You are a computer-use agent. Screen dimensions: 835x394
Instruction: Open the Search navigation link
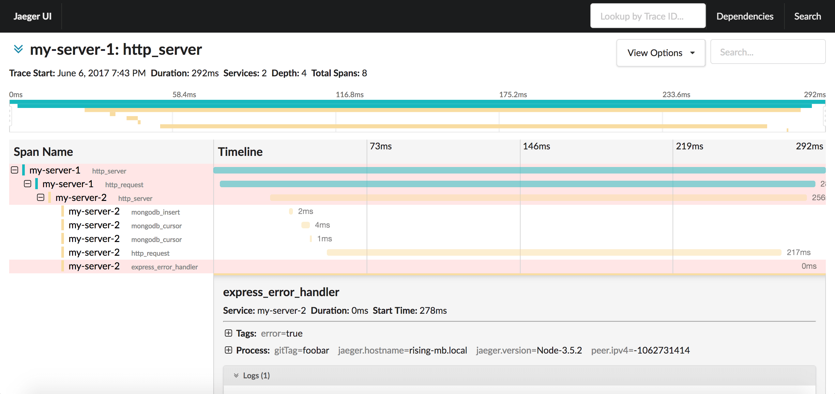[808, 16]
